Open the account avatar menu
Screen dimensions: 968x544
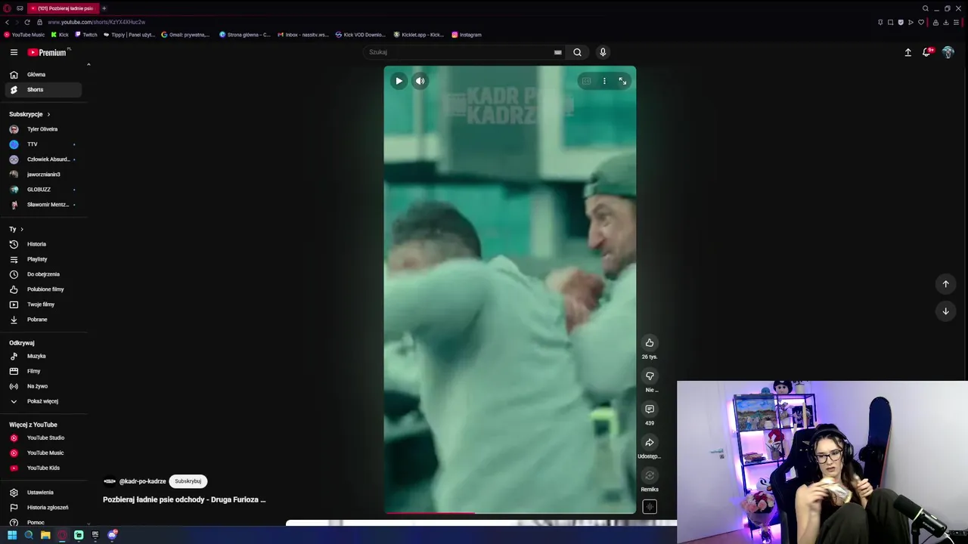[x=948, y=52]
